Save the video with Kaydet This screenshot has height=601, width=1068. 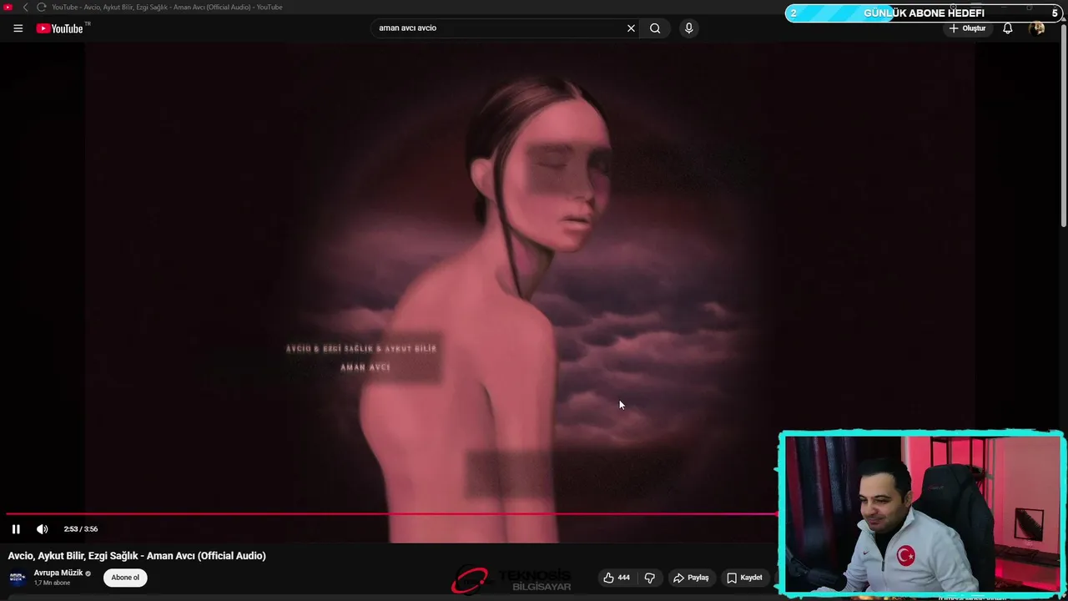pos(744,578)
